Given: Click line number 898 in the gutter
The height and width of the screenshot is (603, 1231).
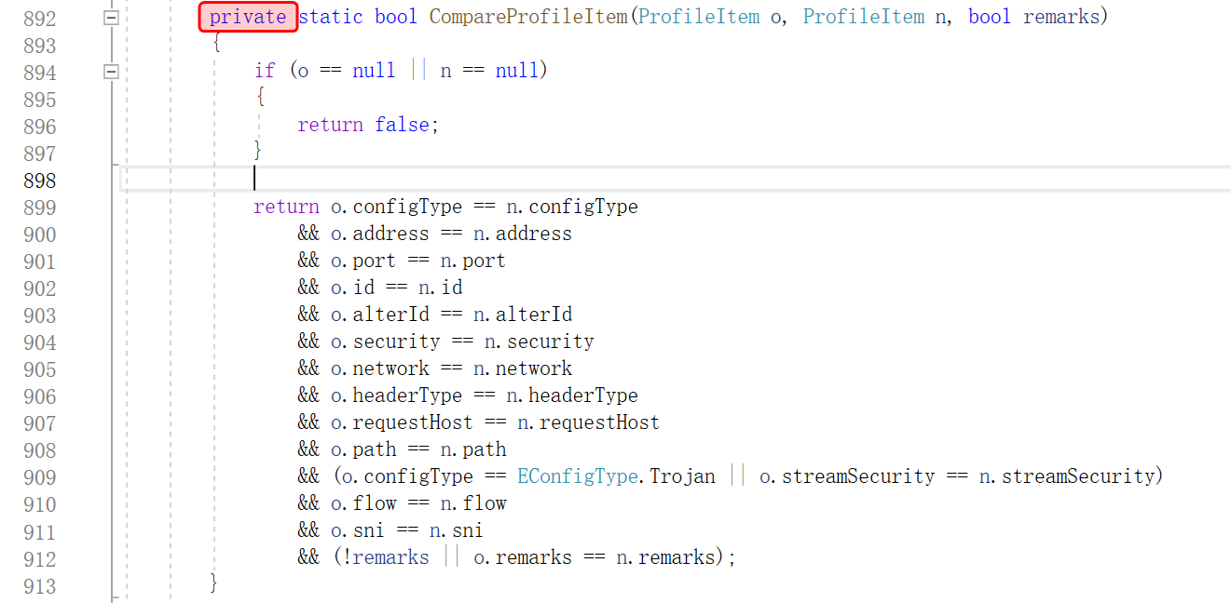Looking at the screenshot, I should [40, 181].
